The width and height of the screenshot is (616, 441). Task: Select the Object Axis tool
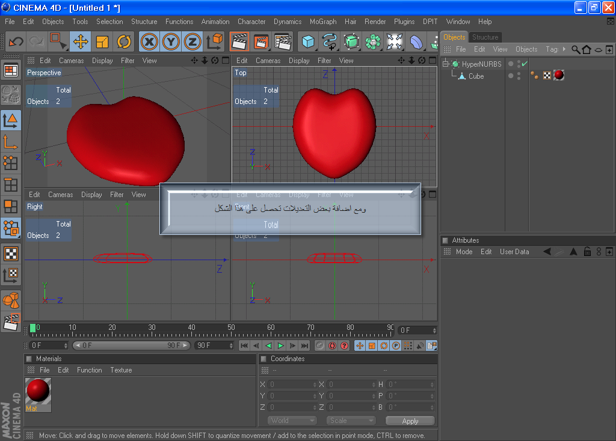pos(11,142)
